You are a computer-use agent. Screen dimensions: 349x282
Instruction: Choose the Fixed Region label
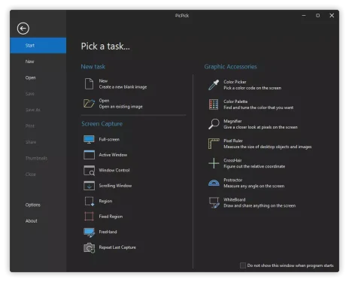point(111,217)
